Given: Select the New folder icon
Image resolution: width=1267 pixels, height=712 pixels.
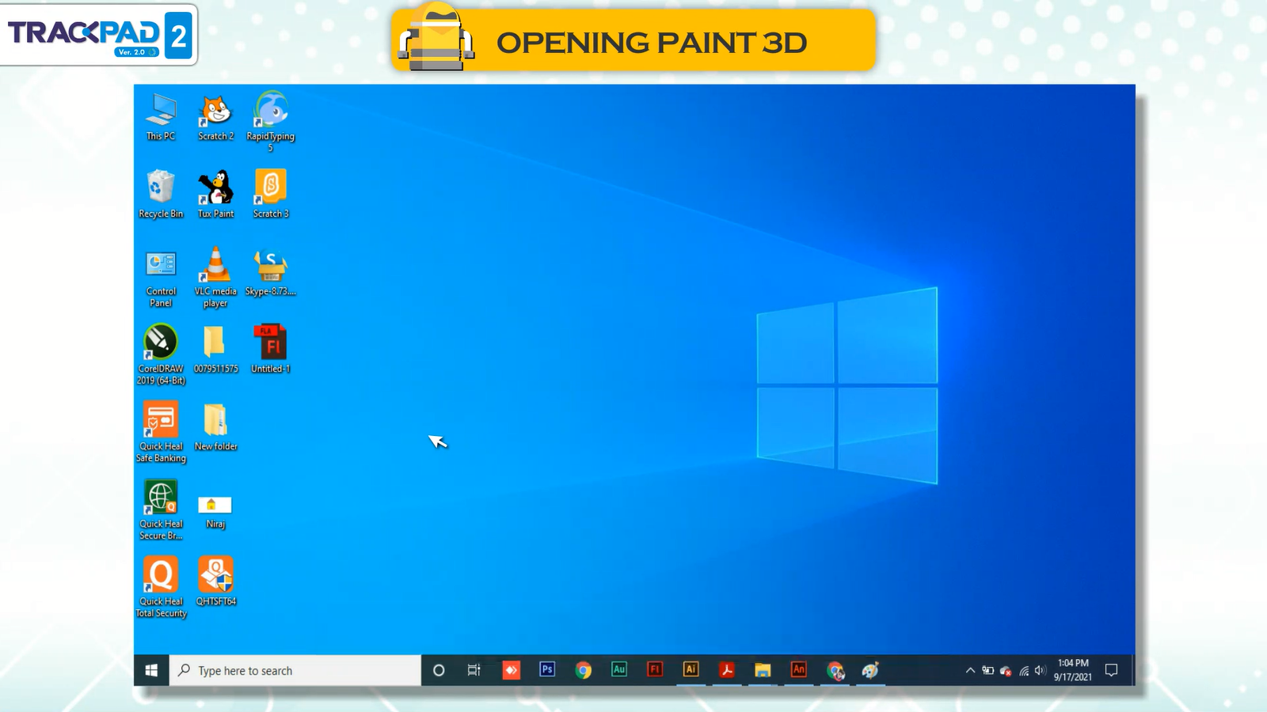Looking at the screenshot, I should [215, 427].
